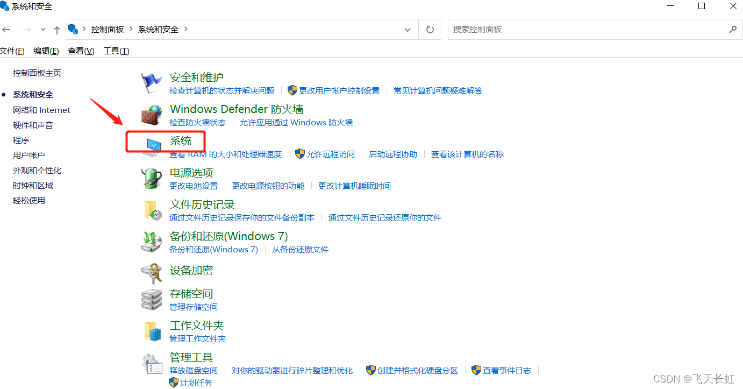Click 允许远程访问 link
Viewport: 743px width, 389px height.
[331, 154]
